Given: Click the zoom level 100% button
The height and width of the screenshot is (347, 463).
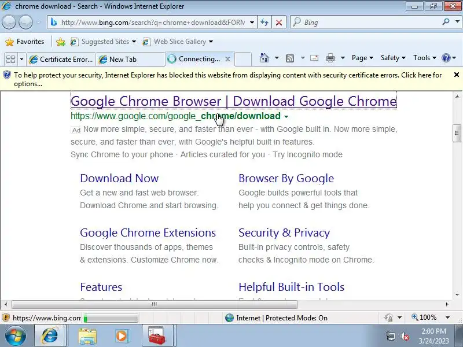Looking at the screenshot, I should (x=424, y=318).
